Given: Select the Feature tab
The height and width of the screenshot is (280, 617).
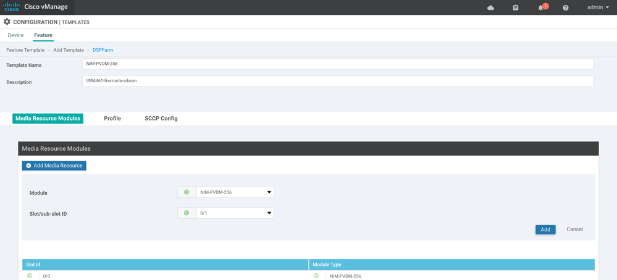Looking at the screenshot, I should (x=43, y=35).
